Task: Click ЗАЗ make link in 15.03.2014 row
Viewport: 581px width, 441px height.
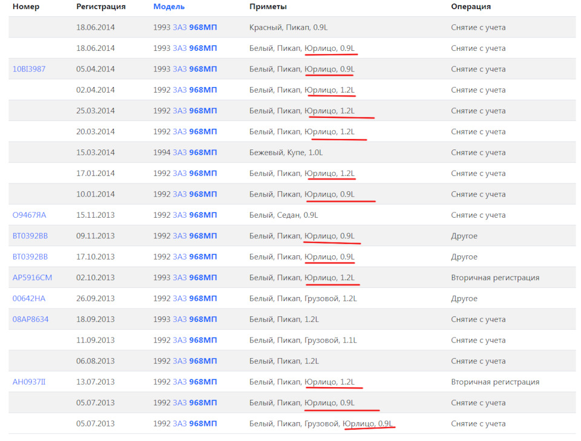Action: (180, 152)
